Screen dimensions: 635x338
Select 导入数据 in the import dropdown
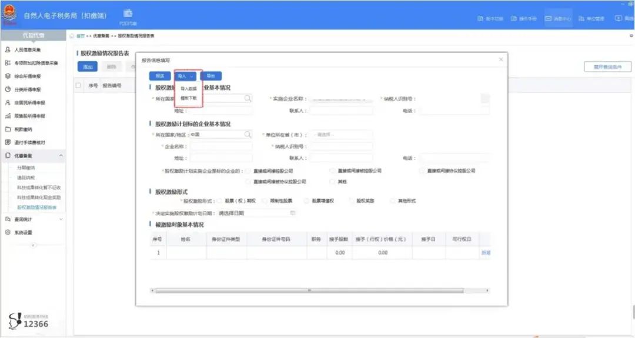[x=189, y=89]
